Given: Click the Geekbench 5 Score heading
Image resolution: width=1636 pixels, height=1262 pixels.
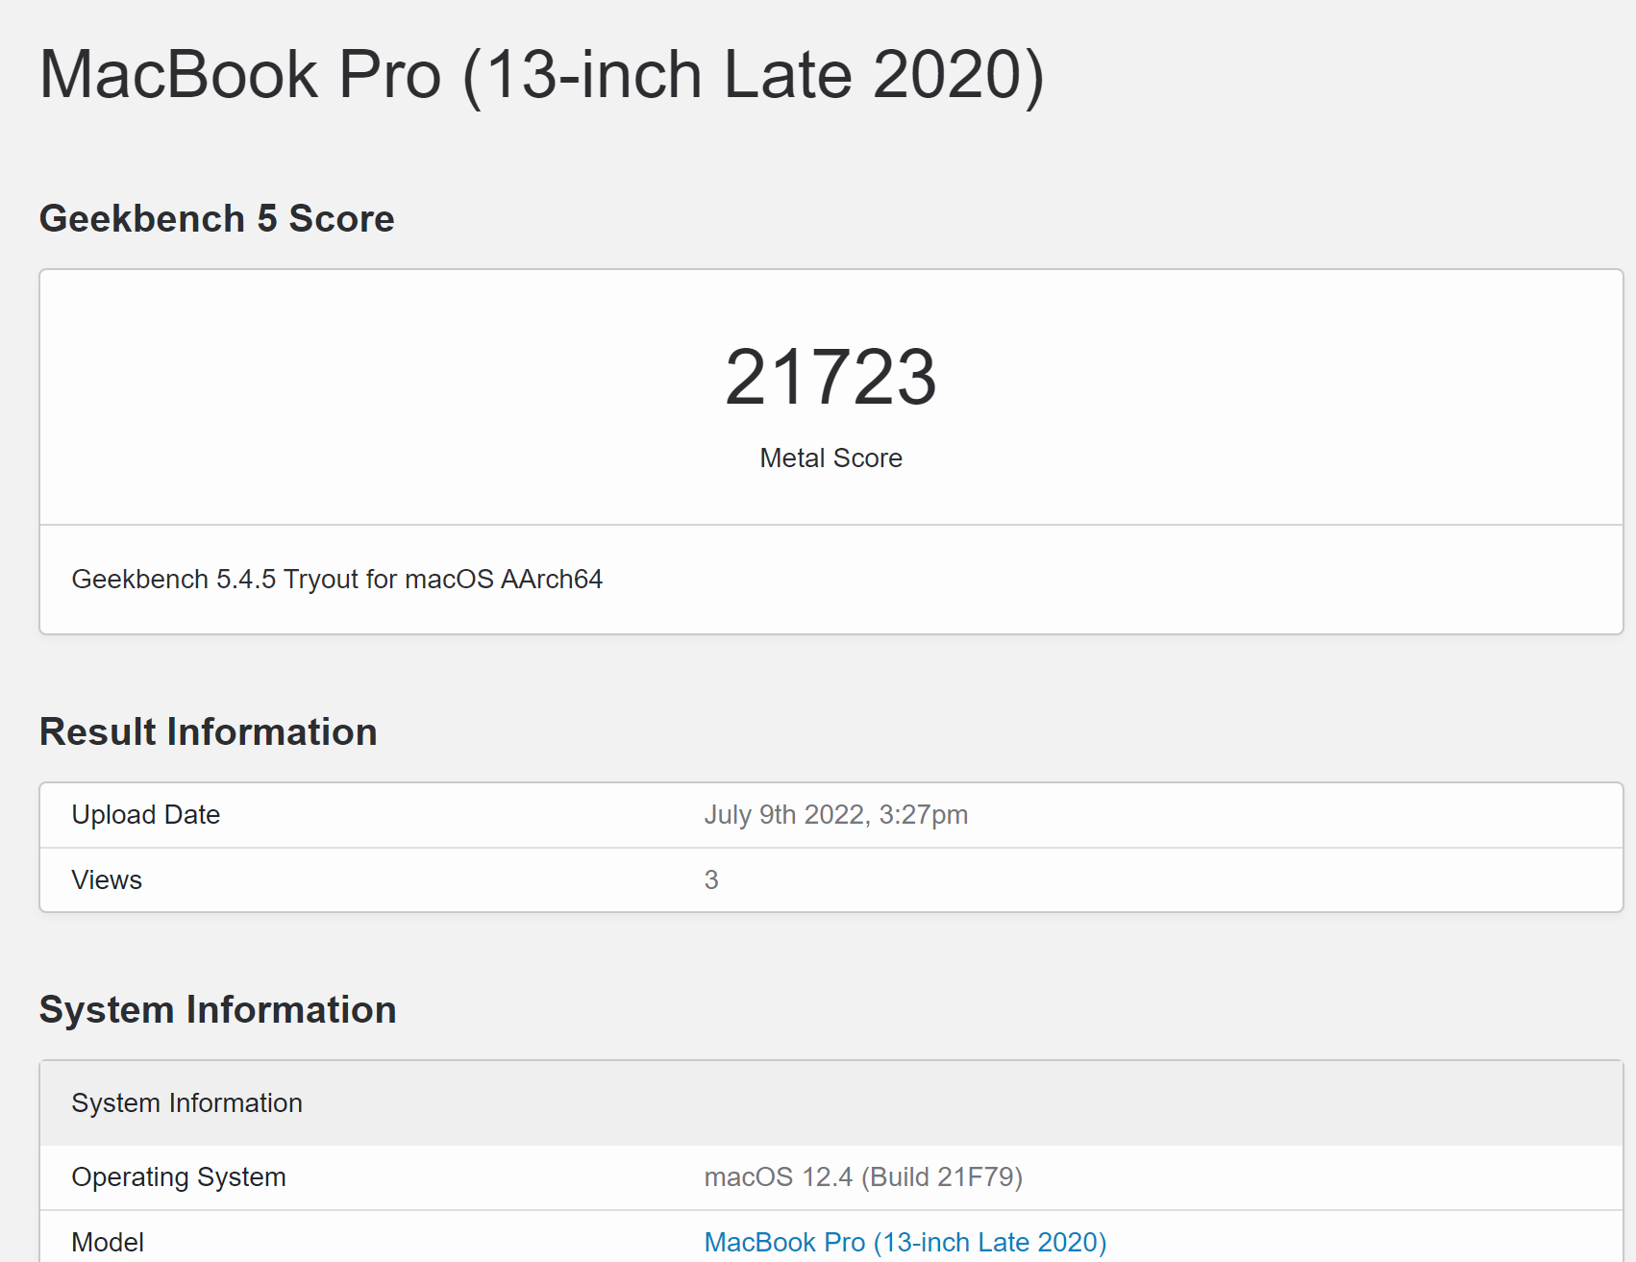Looking at the screenshot, I should pyautogui.click(x=217, y=218).
